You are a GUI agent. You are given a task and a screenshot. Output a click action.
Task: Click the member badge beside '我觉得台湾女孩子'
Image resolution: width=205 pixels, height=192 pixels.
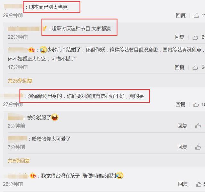tap(33, 176)
